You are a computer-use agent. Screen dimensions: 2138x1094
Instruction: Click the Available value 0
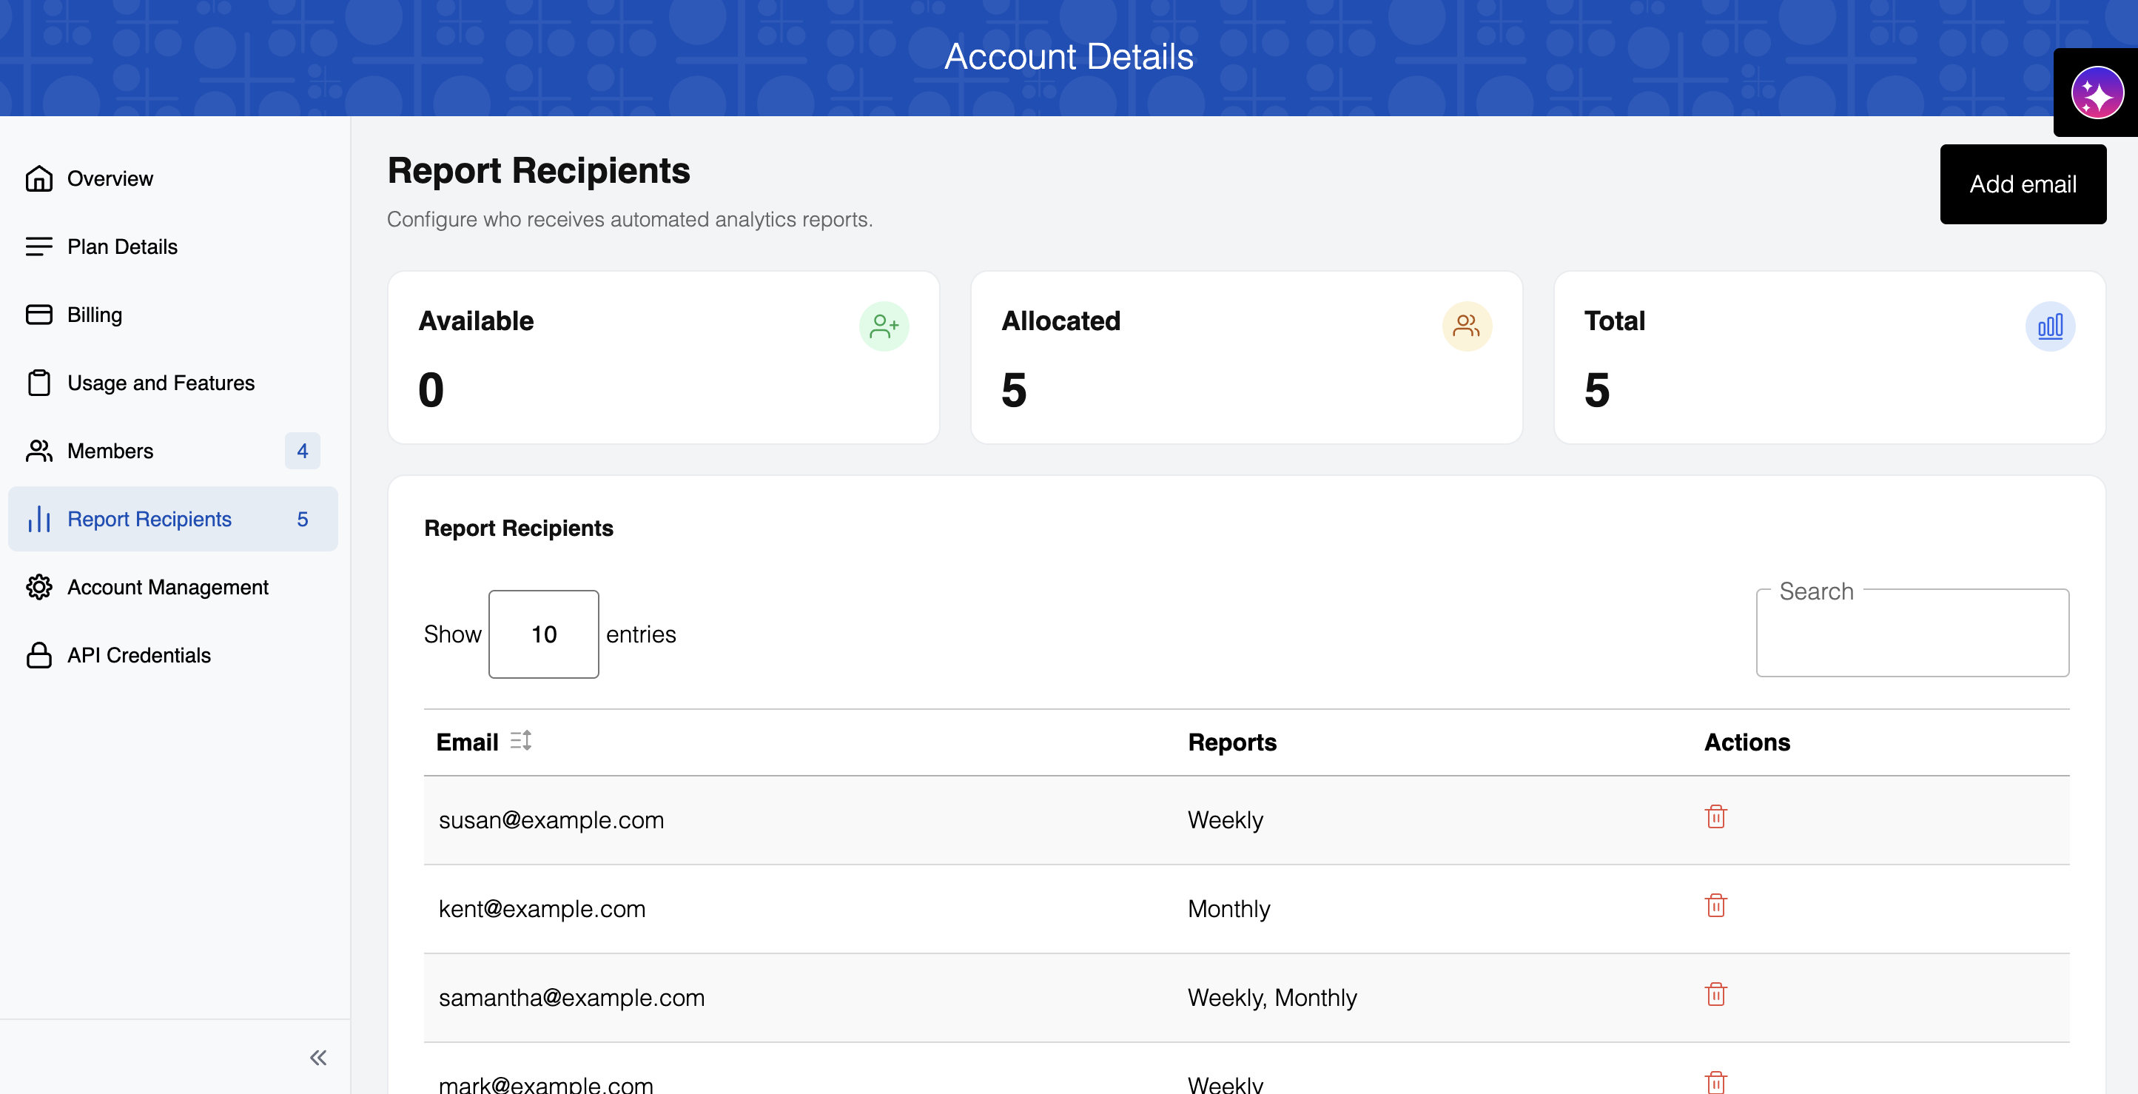[431, 390]
